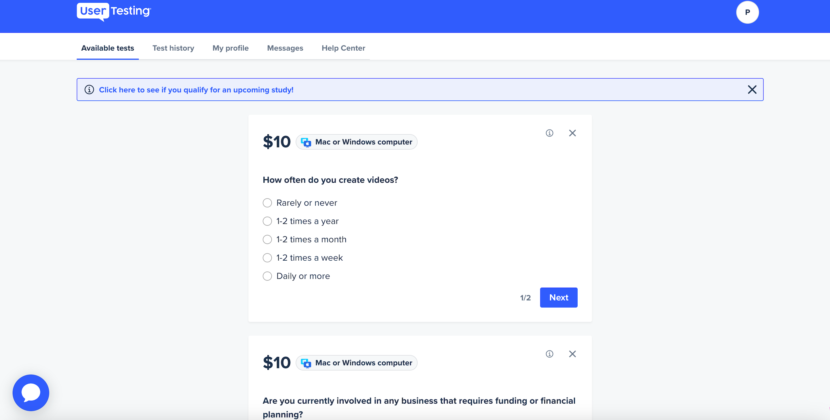Open the Help Center tab

(343, 48)
